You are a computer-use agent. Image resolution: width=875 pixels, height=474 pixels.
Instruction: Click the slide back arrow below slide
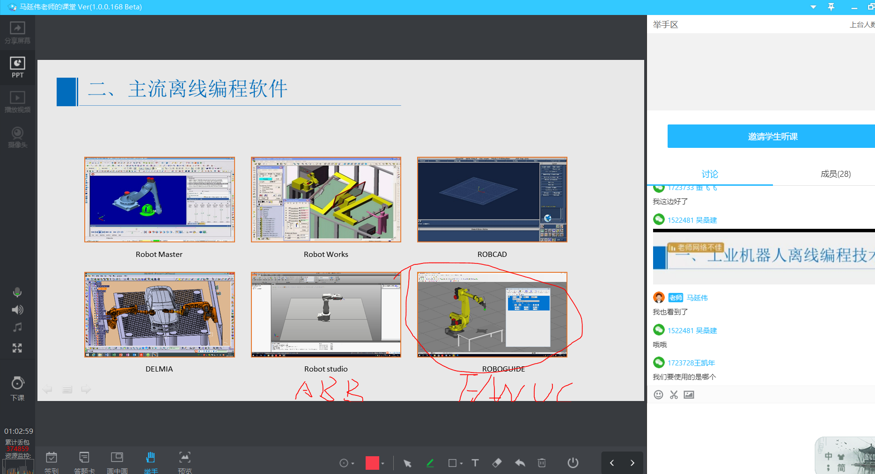click(47, 389)
